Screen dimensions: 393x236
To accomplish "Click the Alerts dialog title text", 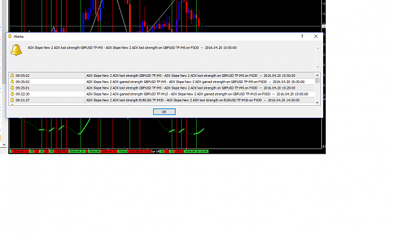I will (18, 37).
